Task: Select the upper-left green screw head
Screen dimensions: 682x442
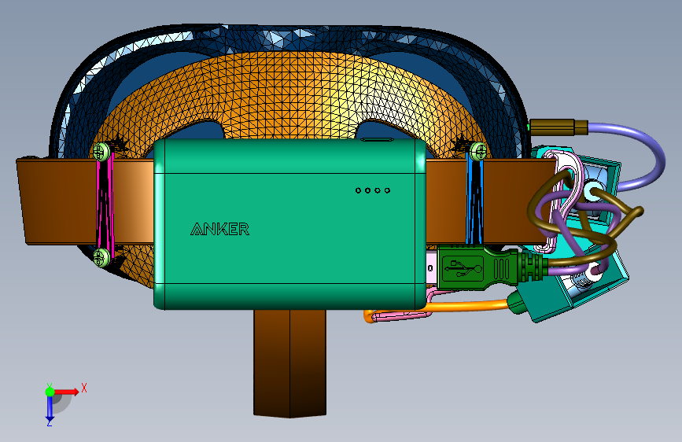Action: 101,151
